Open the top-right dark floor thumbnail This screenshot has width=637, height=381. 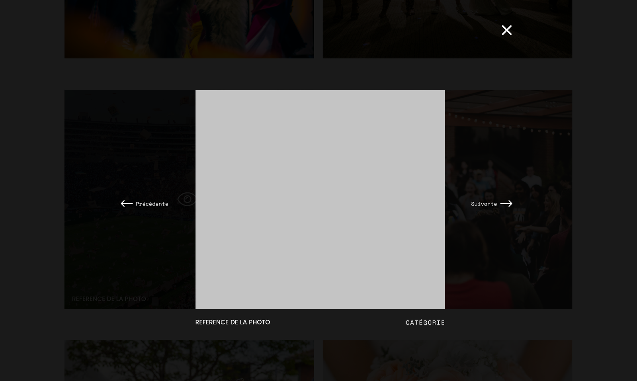(418, 29)
